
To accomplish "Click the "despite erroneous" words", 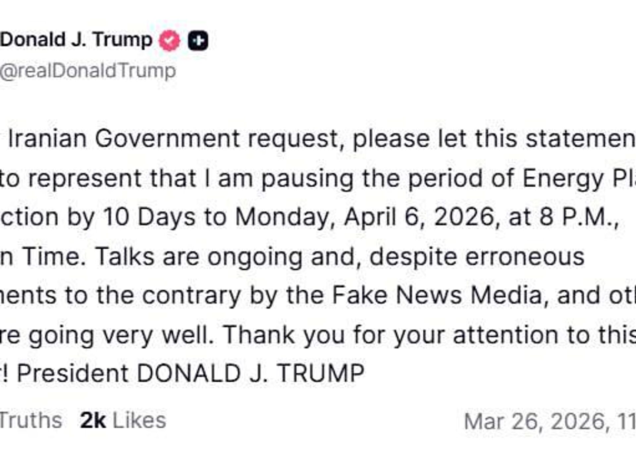I will pos(476,257).
